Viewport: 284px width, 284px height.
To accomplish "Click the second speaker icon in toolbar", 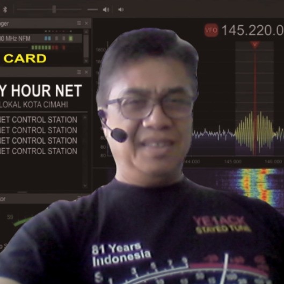I will coord(121,10).
